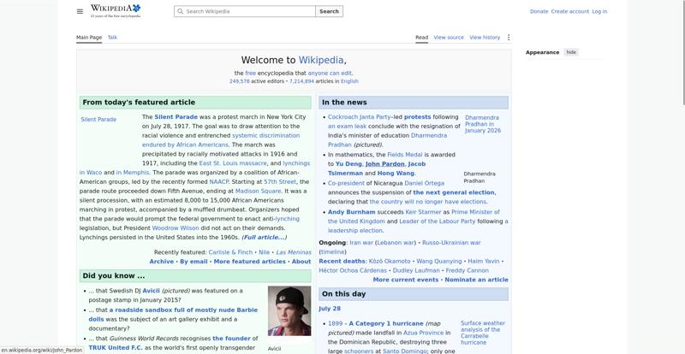Viewport: 685px width, 354px height.
Task: Open the Fields Medal link
Action: pos(404,155)
